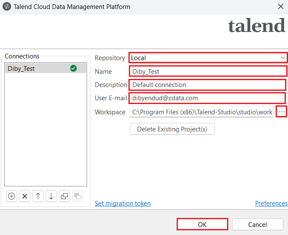The height and width of the screenshot is (235, 288).
Task: Click the Name input field
Action: point(207,71)
